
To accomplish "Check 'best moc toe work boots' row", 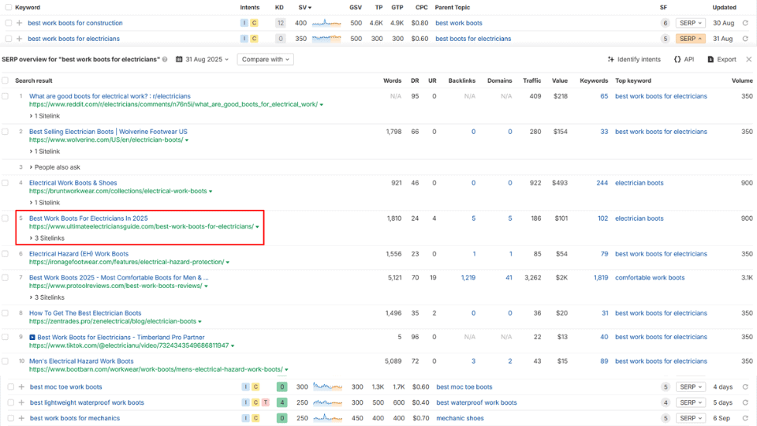I will (10, 387).
